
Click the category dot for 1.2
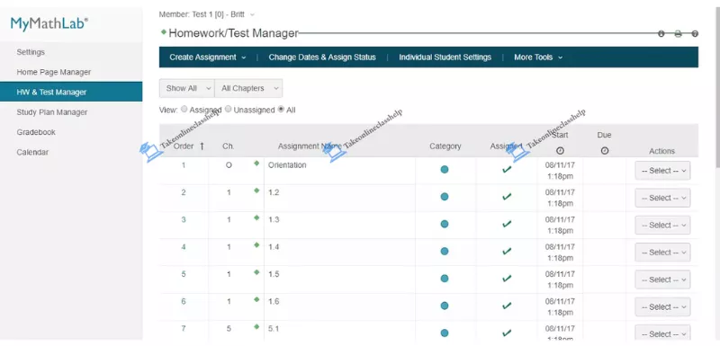tap(444, 197)
